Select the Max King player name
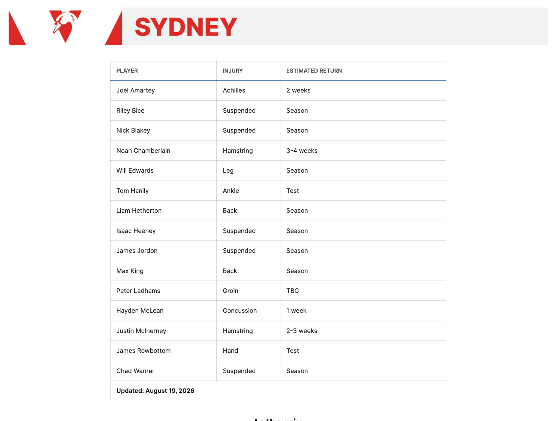Screen dimensions: 557x421 coord(130,271)
